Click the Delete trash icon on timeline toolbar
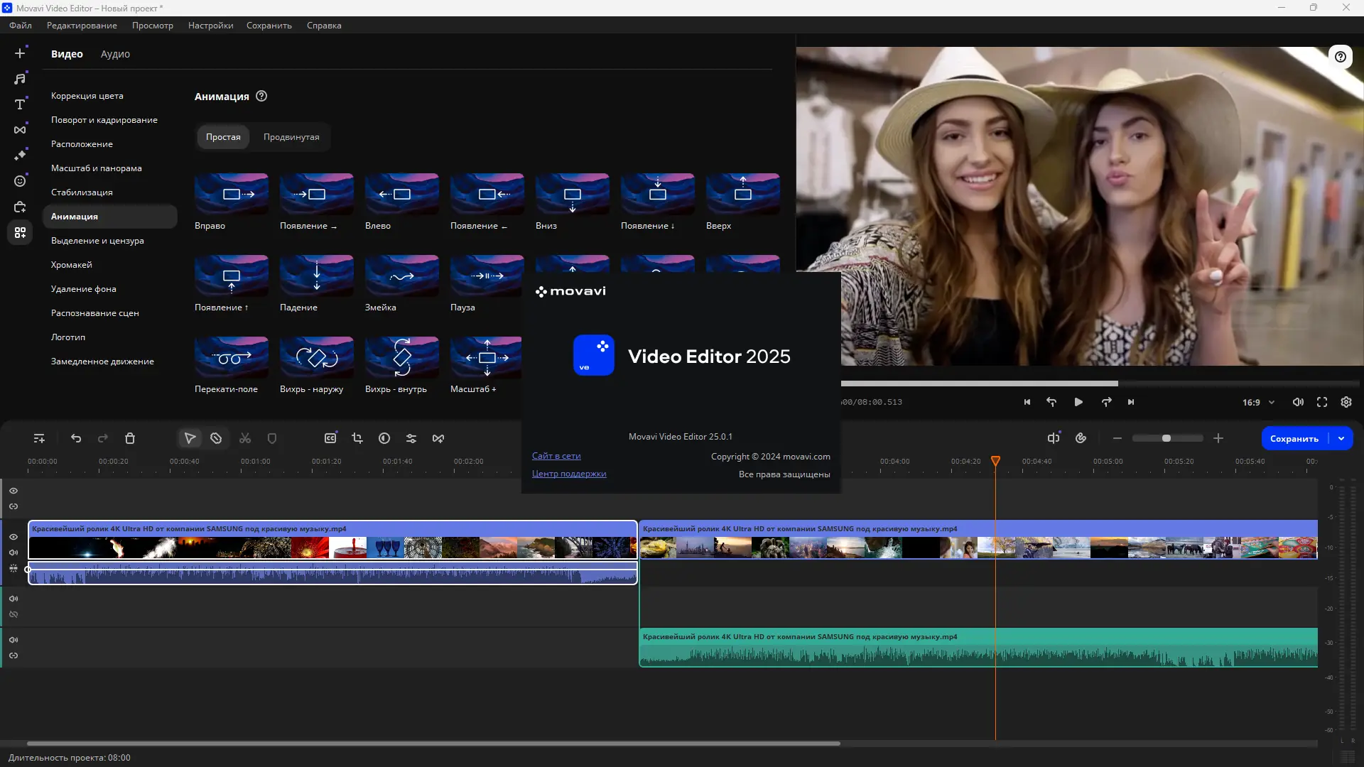This screenshot has height=767, width=1364. tap(130, 439)
